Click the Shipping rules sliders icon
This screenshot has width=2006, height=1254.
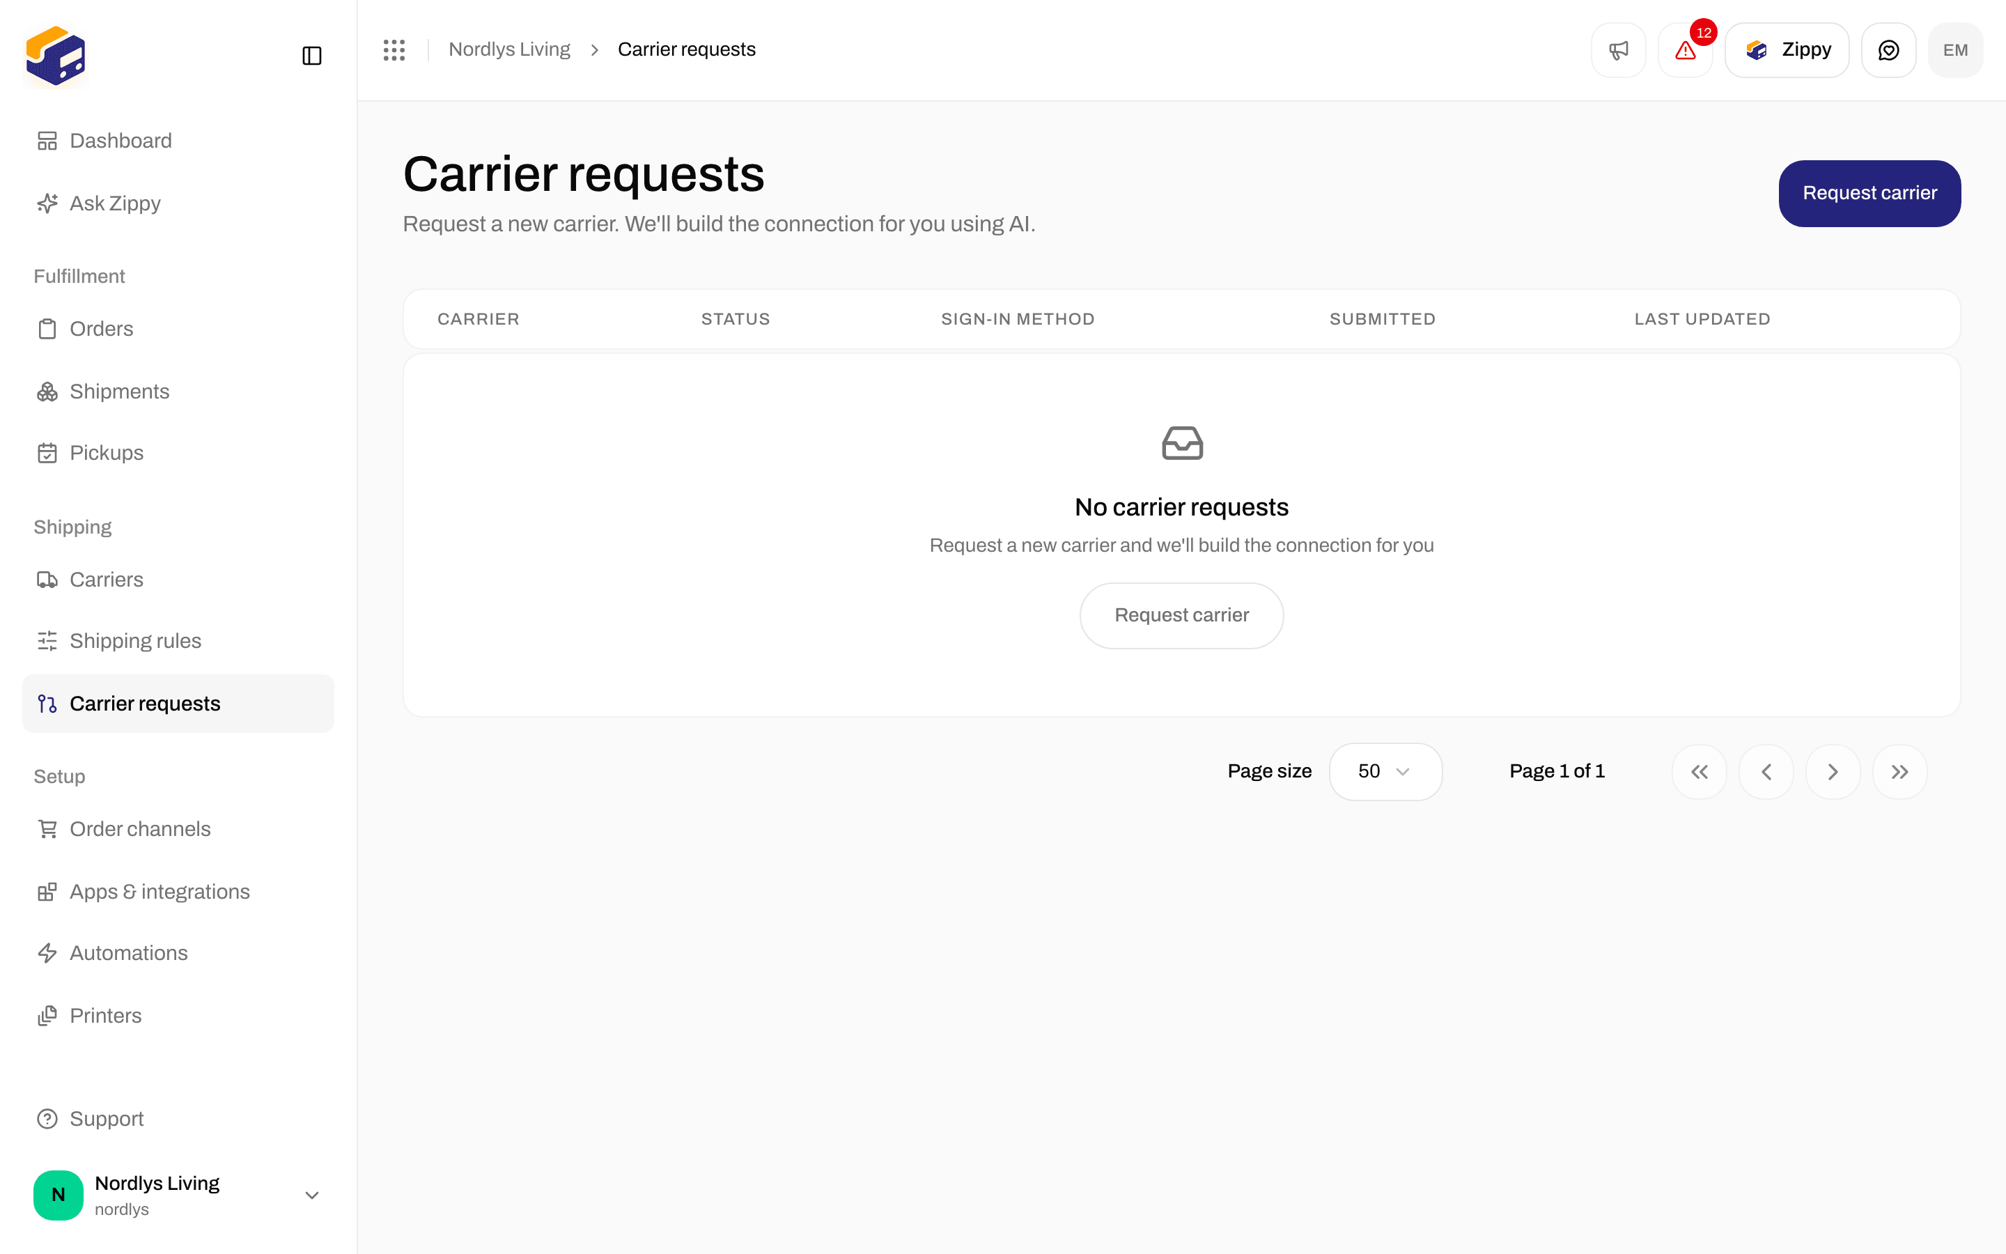(x=47, y=641)
